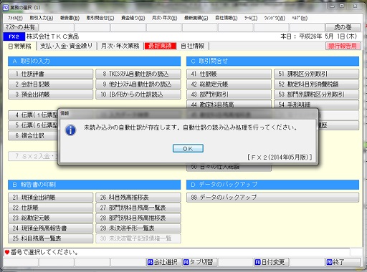Open the 取引入力(A) menu
Image resolution: width=367 pixels, height=272 pixels.
pos(42,18)
